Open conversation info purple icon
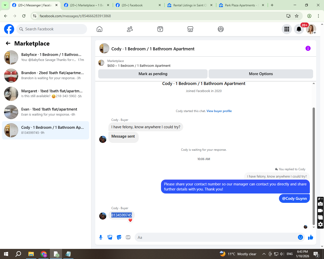Image resolution: width=324 pixels, height=259 pixels. point(308,48)
